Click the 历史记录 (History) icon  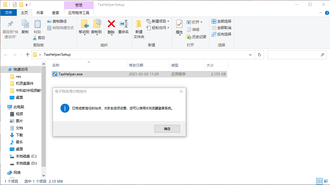tap(189, 37)
